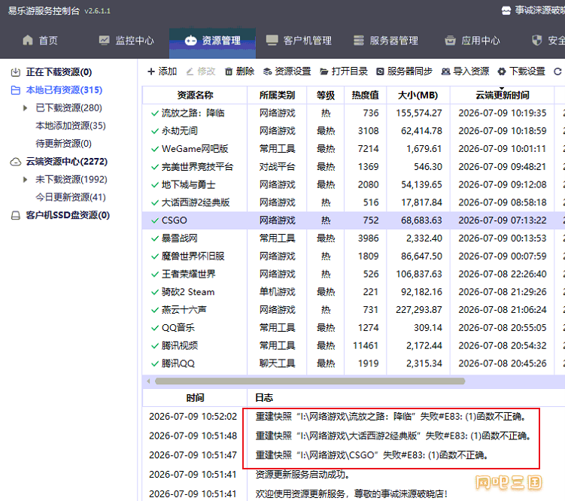Click the horizontal scrollbar under resource table
565x501 pixels.
coord(310,381)
